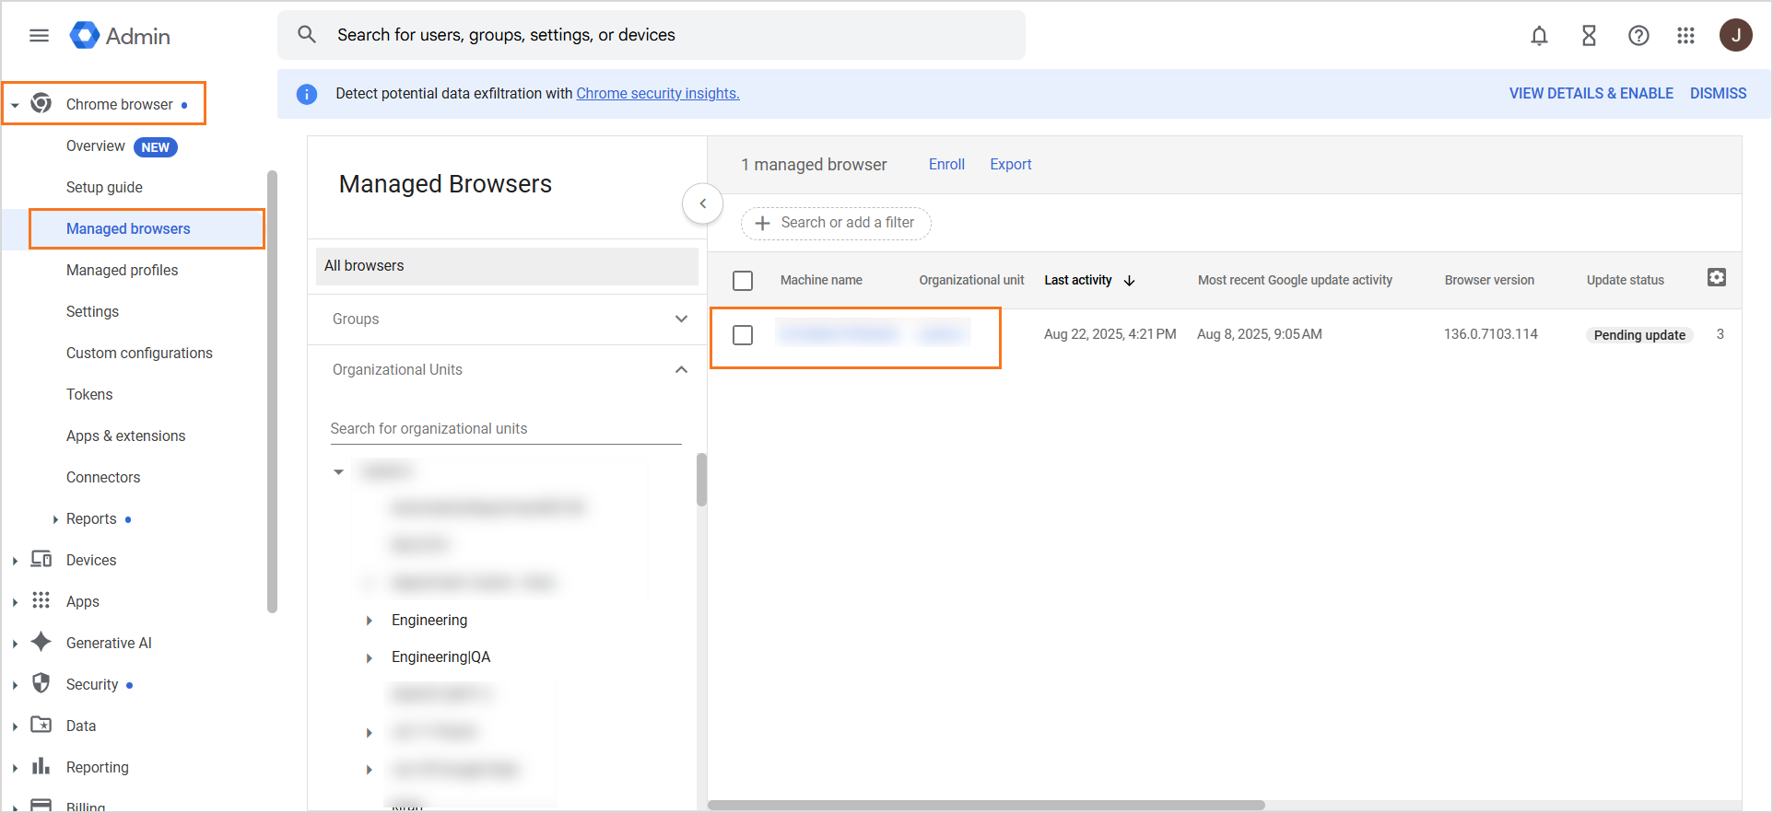This screenshot has height=813, width=1773.
Task: Open the help question mark icon
Action: tap(1638, 36)
